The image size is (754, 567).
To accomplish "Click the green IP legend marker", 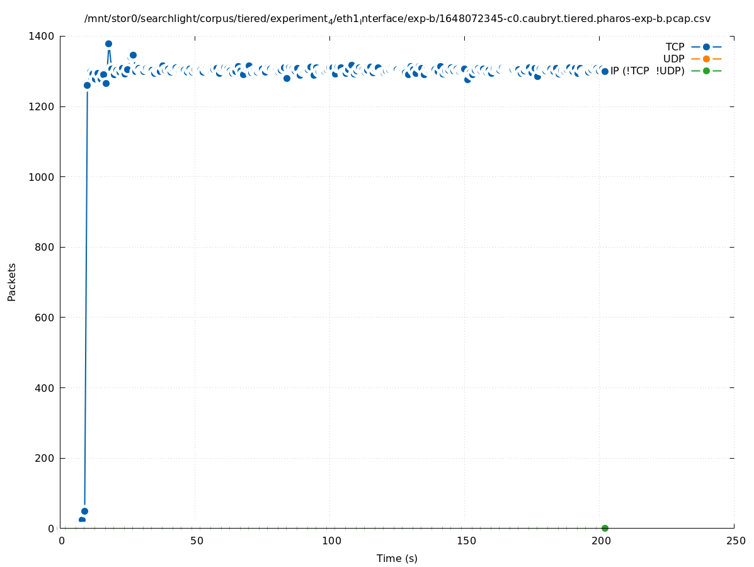I will 706,71.
